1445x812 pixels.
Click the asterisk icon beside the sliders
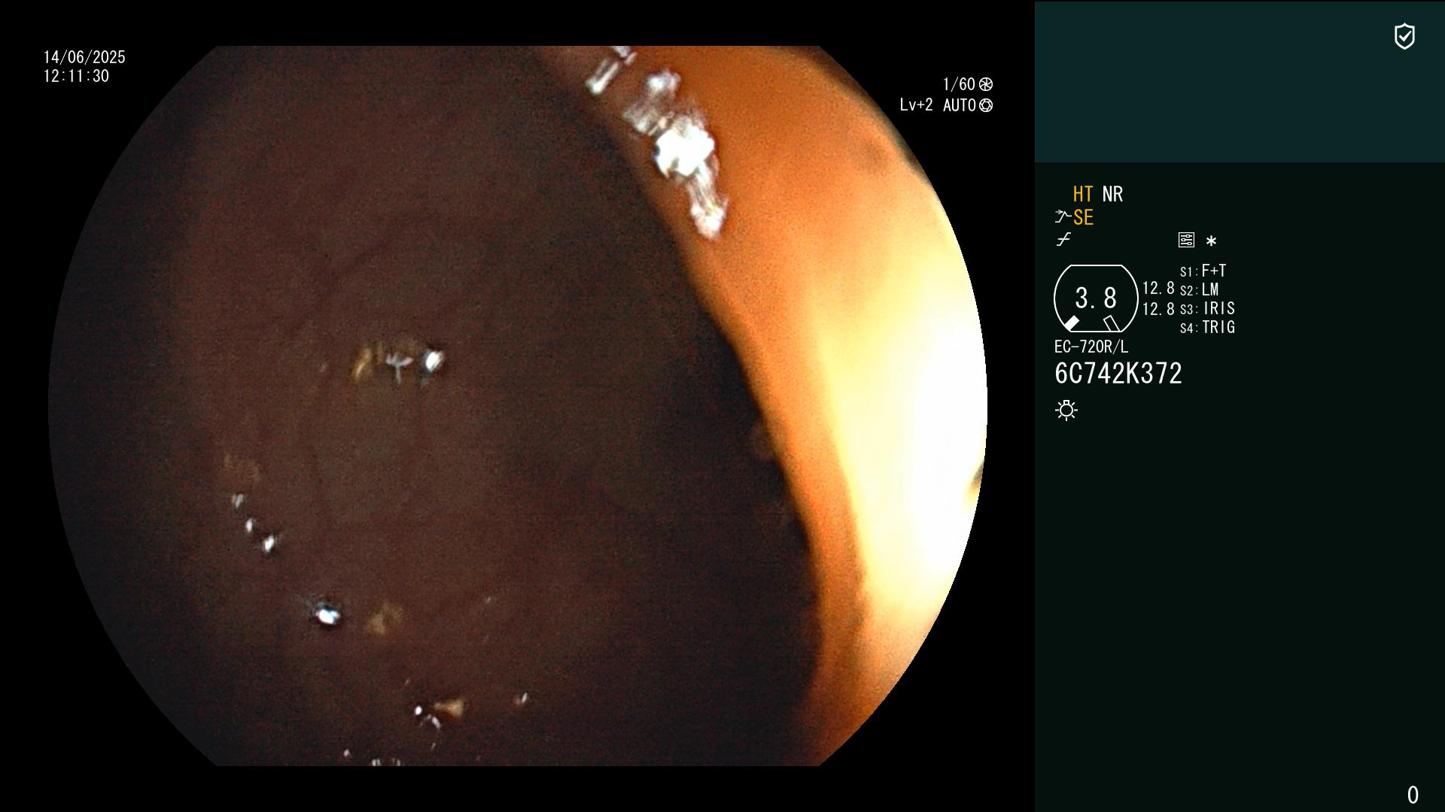[x=1211, y=241]
